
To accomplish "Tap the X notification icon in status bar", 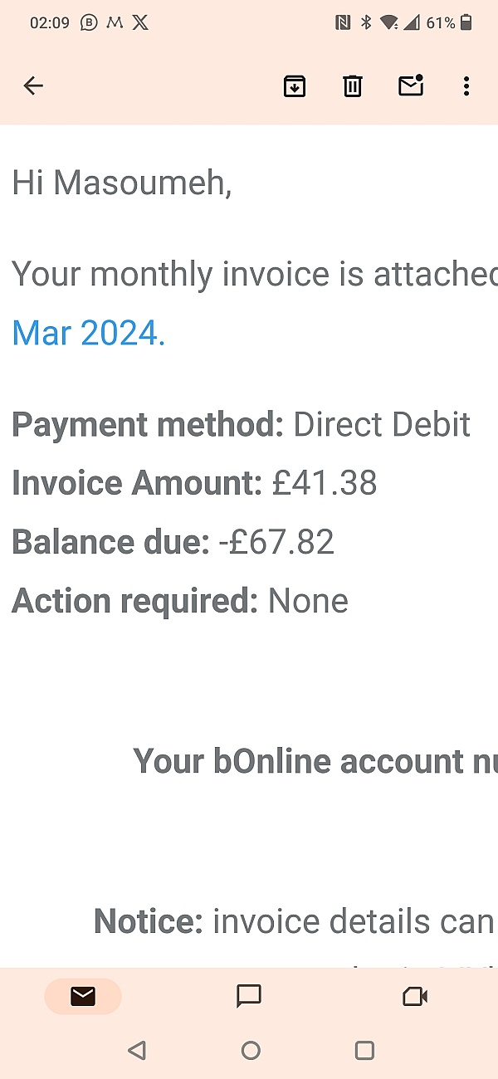I will [x=140, y=23].
